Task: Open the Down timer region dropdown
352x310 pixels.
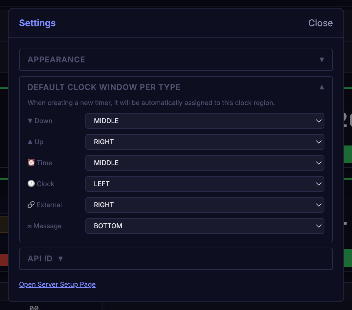Action: (205, 121)
